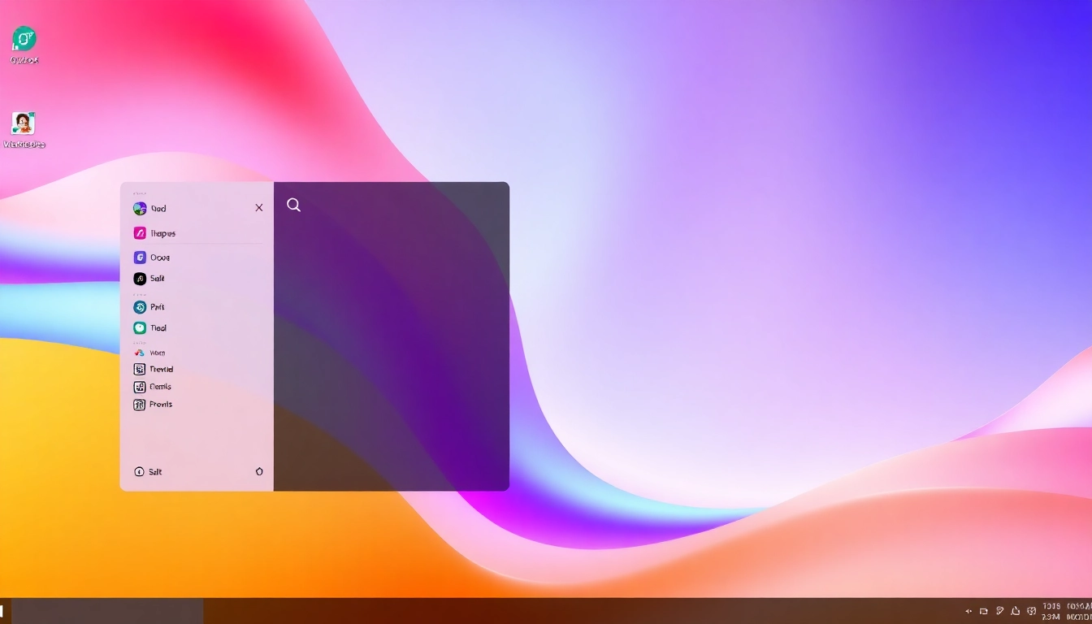
Task: Open the teal Prit app entry
Action: [140, 307]
